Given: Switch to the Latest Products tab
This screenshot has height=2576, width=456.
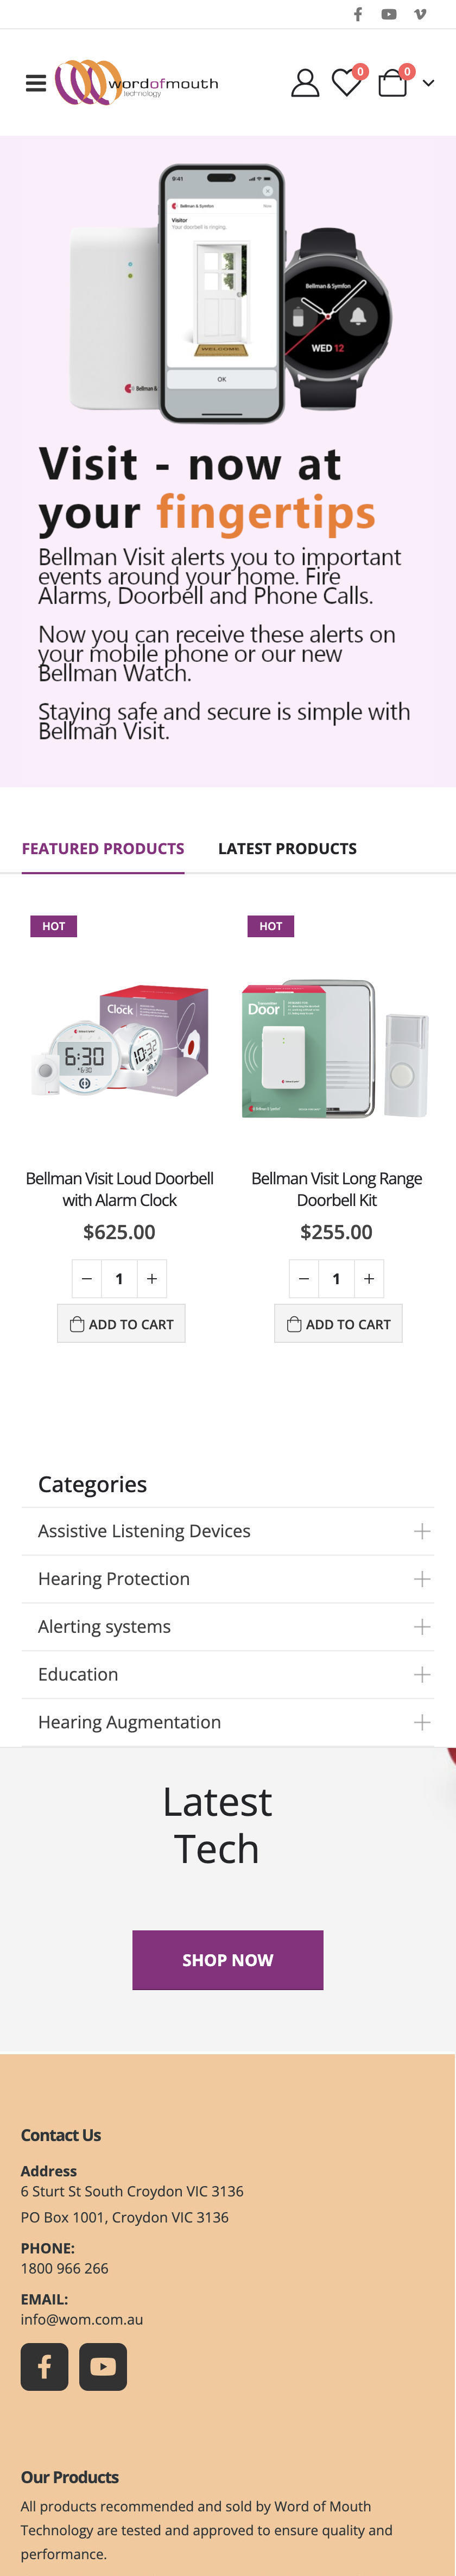Looking at the screenshot, I should 287,848.
